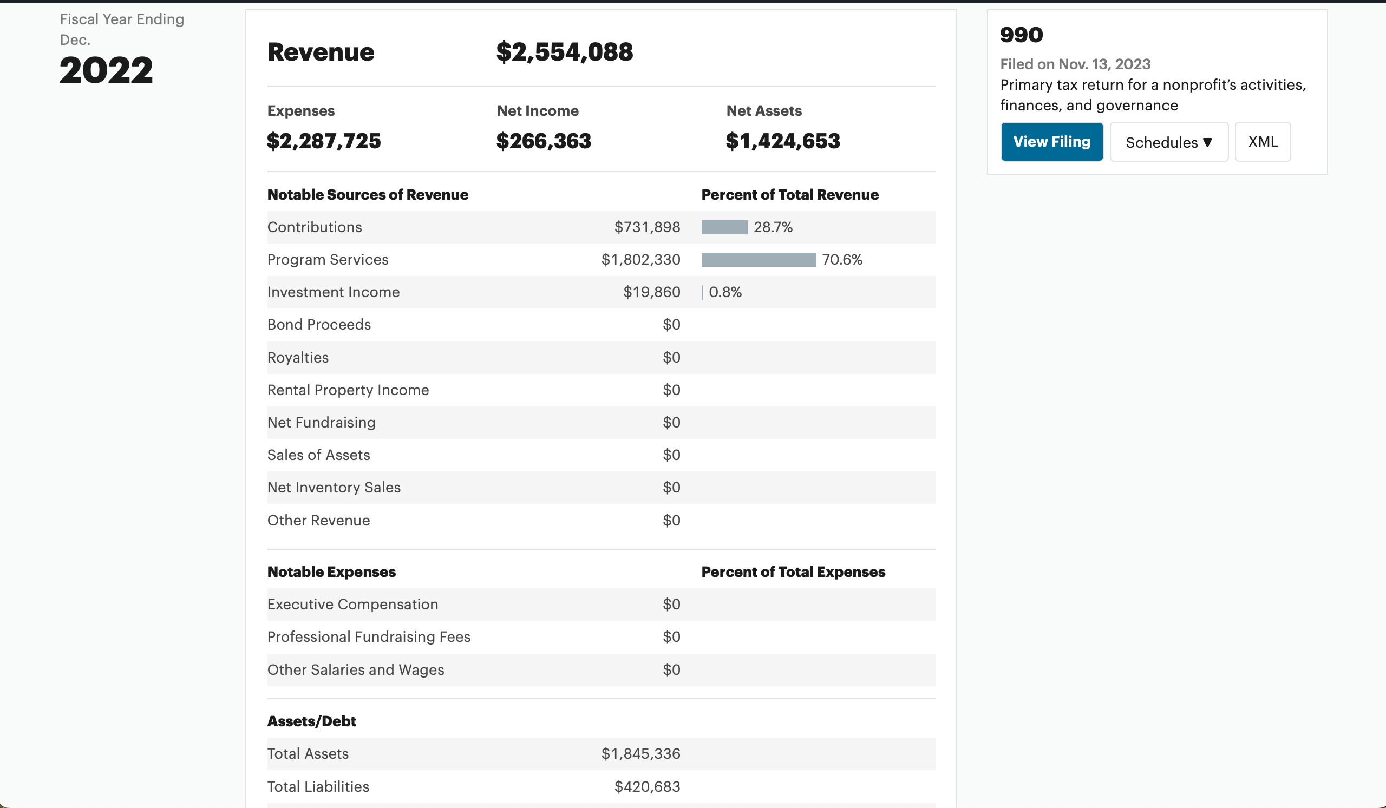Viewport: 1386px width, 808px height.
Task: Click the 0.8% Investment Income percentage
Action: point(725,292)
